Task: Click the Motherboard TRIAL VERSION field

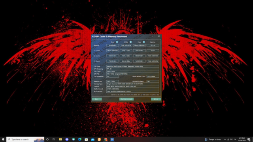Action: [x=133, y=89]
